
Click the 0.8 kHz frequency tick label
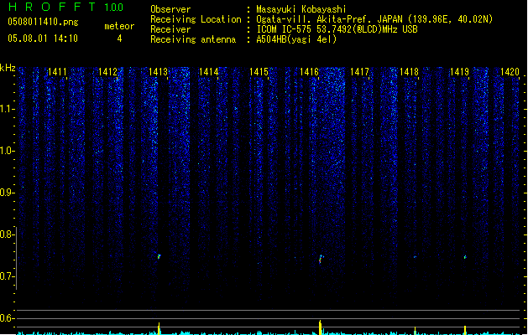(7, 234)
